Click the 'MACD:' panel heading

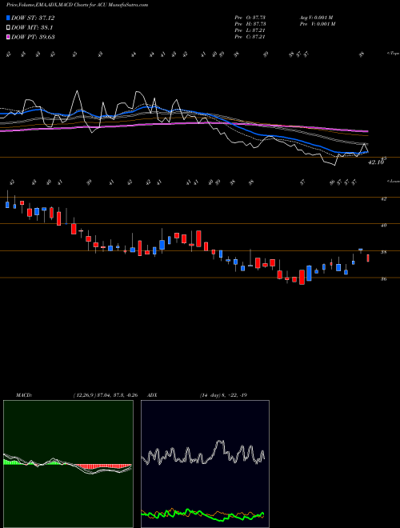click(x=23, y=395)
